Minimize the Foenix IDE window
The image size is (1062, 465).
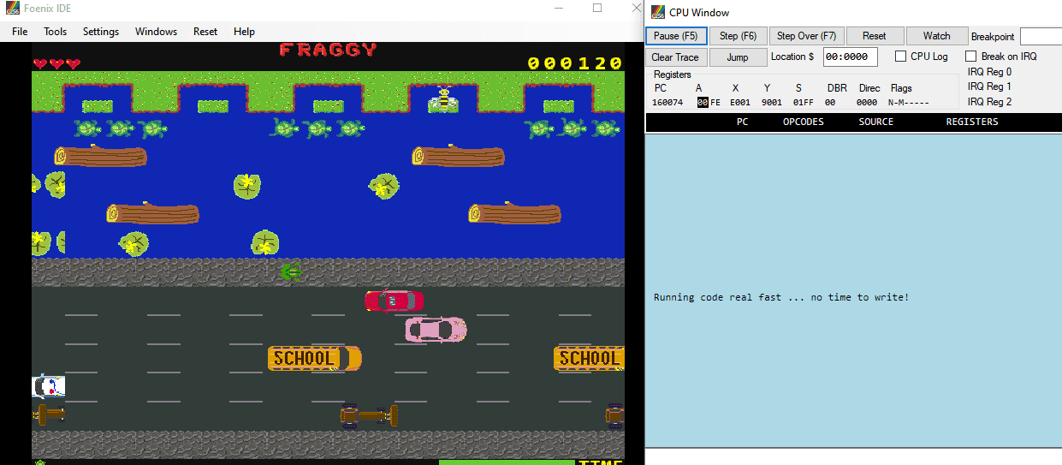[x=558, y=8]
